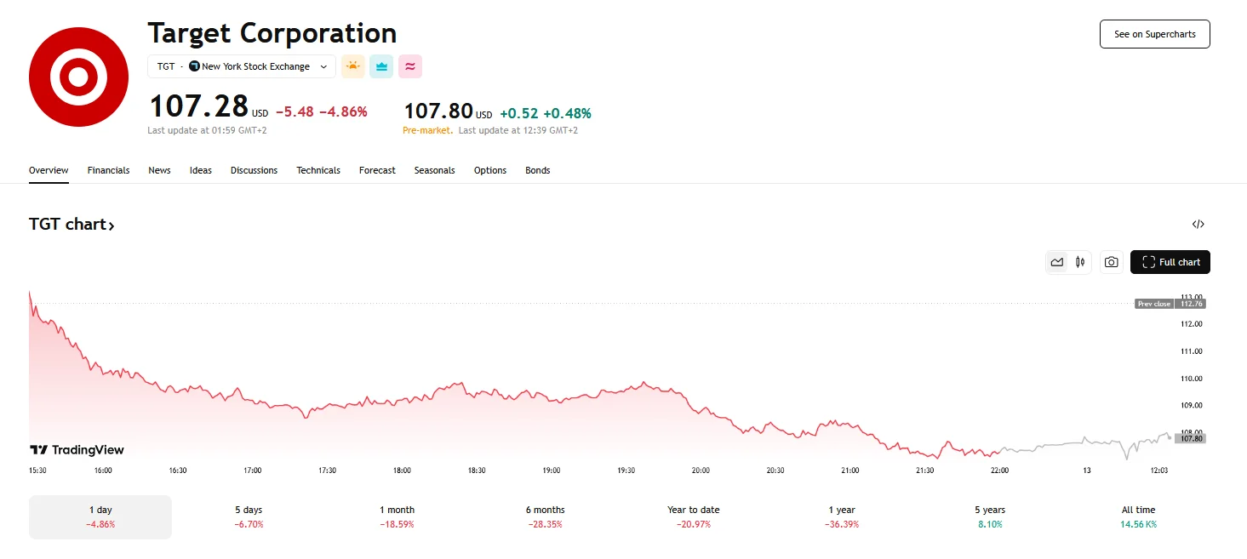The height and width of the screenshot is (559, 1247).
Task: Go to the Options tab
Action: point(490,170)
